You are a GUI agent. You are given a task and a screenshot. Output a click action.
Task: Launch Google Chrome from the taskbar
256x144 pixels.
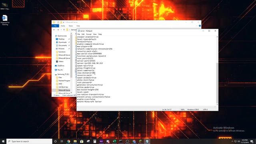68,141
